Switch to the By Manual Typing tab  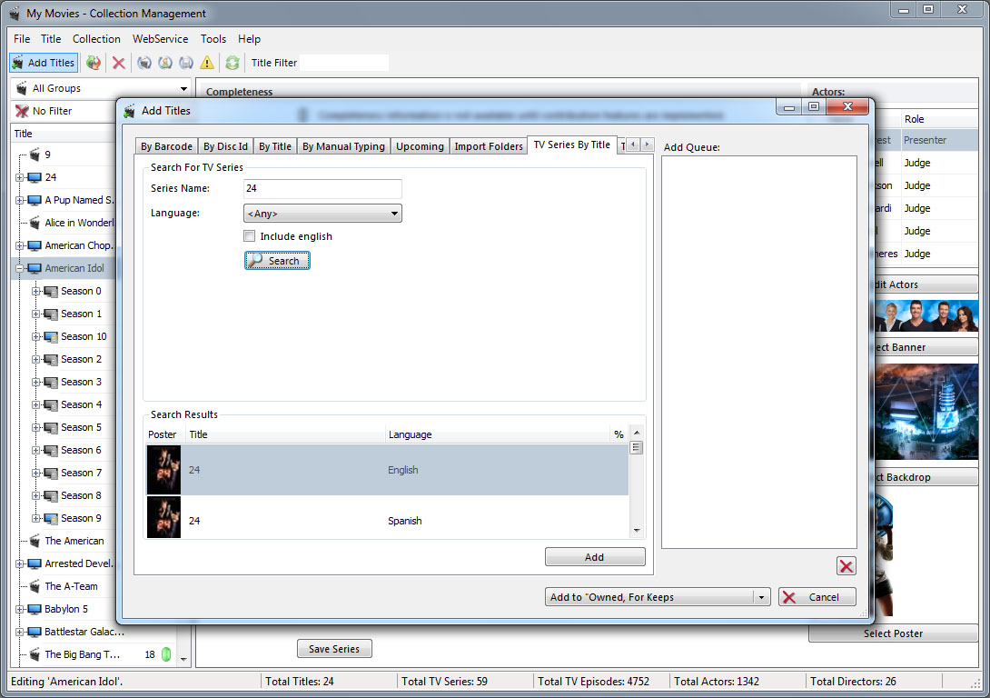tap(343, 146)
